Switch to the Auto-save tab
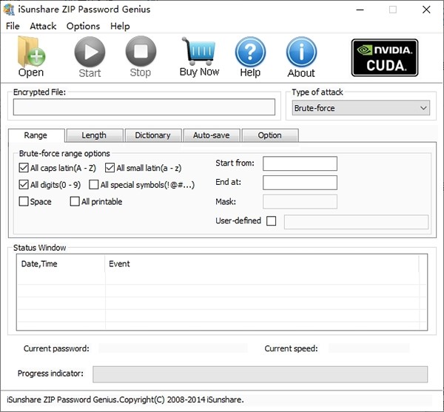The image size is (444, 412). pyautogui.click(x=211, y=135)
